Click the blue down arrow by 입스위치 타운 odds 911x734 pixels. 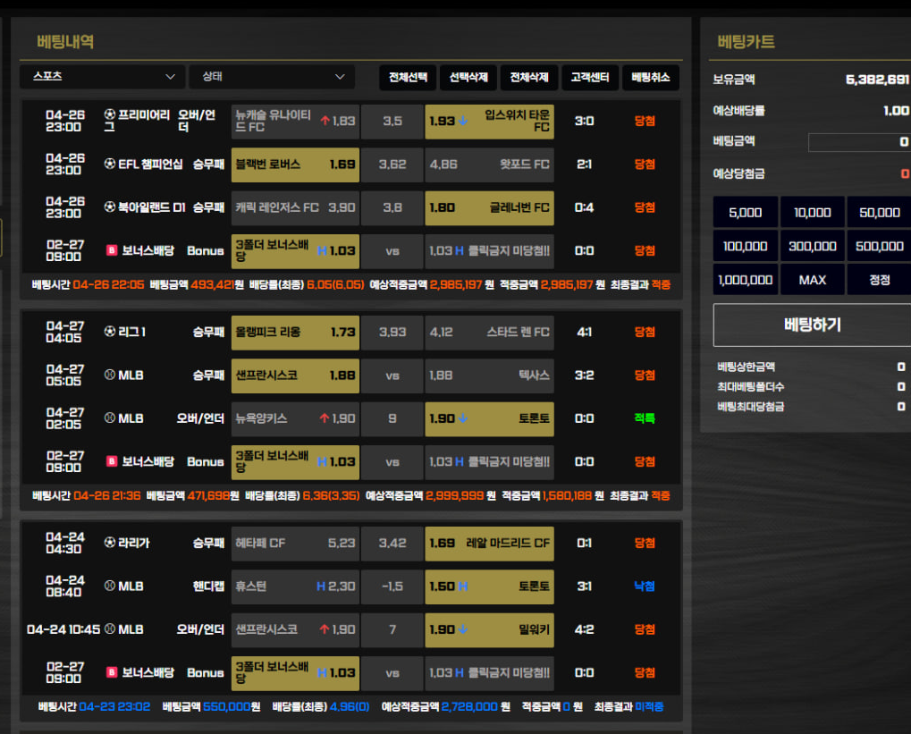[x=463, y=121]
